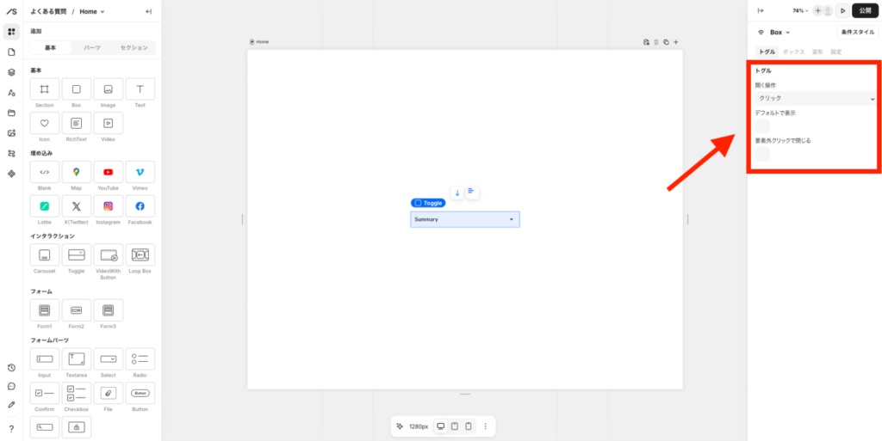Open the Home page dropdown in breadcrumb
The width and height of the screenshot is (882, 441).
point(92,11)
